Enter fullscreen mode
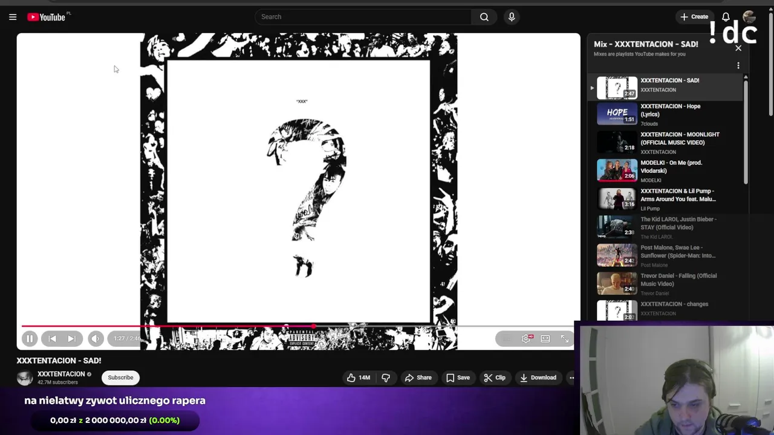774x435 pixels. tap(564, 339)
